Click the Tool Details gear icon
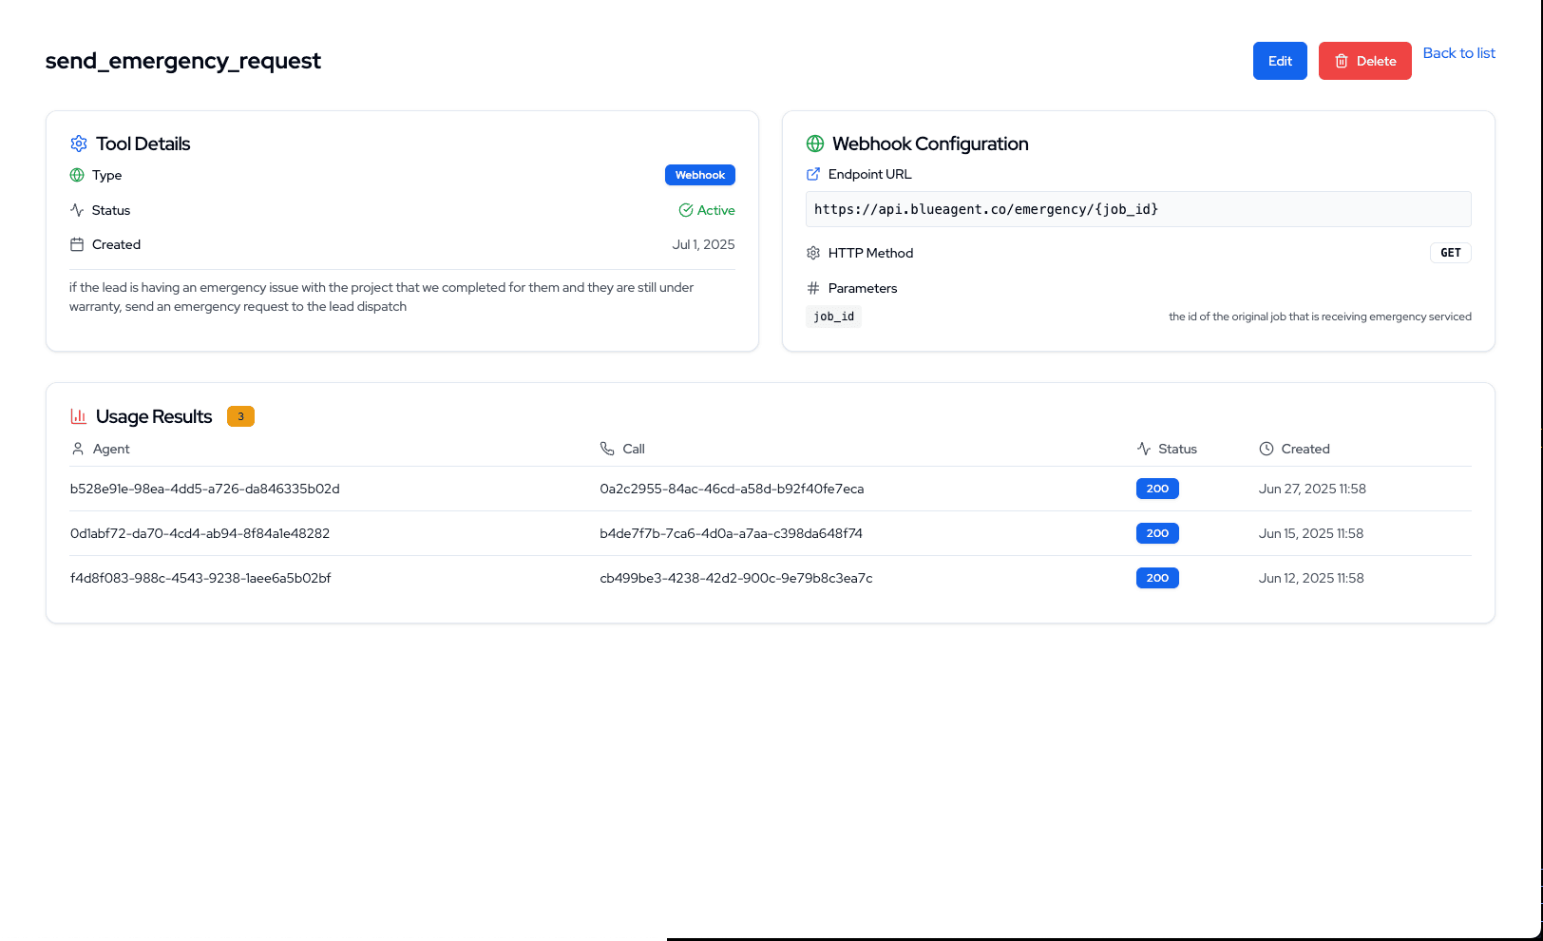 [x=79, y=144]
